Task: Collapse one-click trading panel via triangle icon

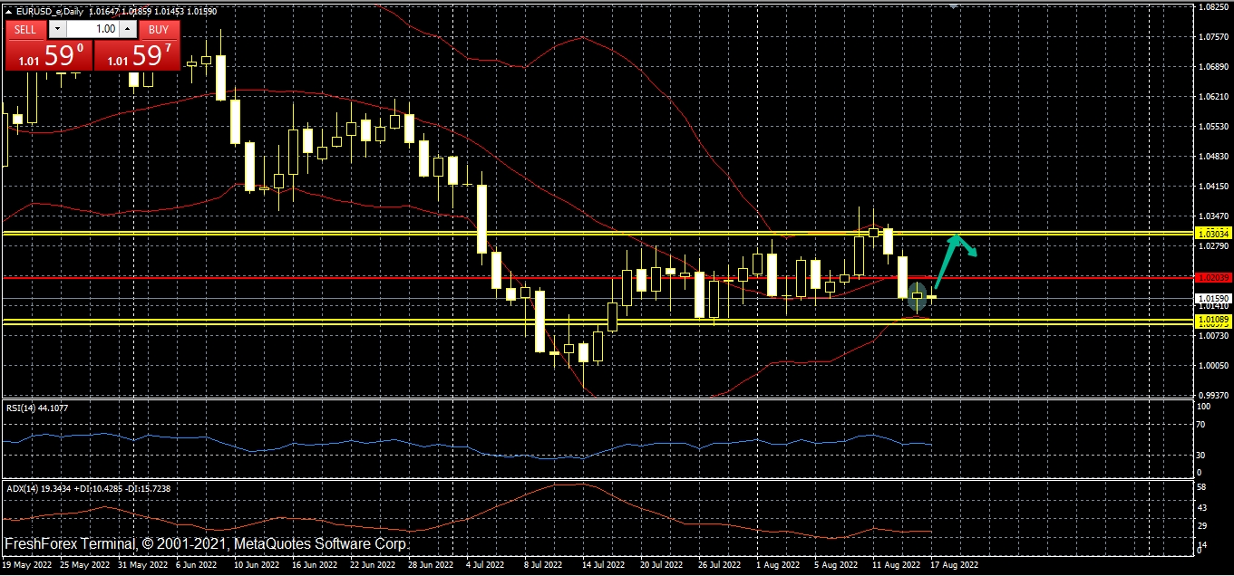Action: coord(8,11)
